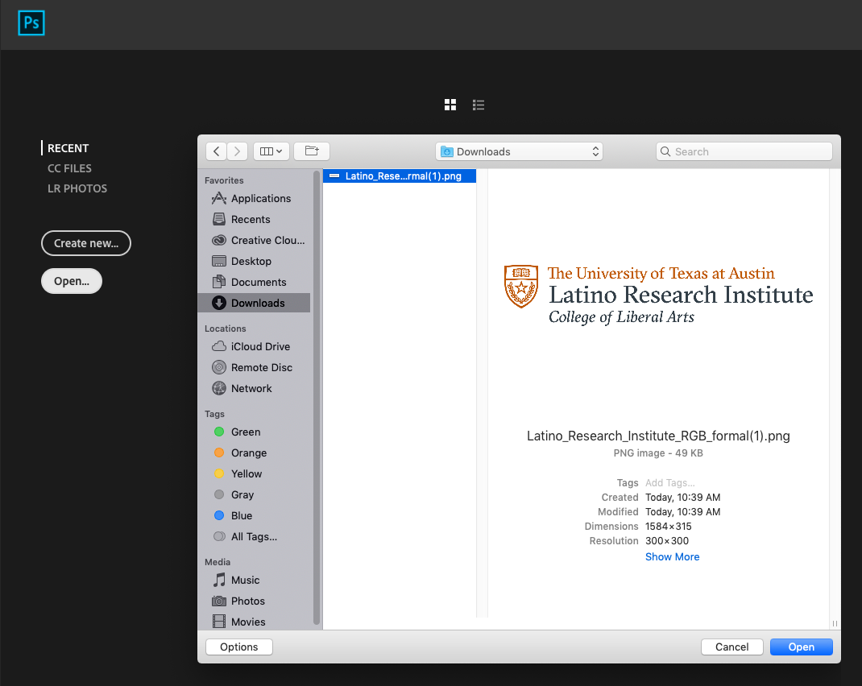The image size is (862, 686).
Task: Click the Show More link
Action: click(673, 557)
